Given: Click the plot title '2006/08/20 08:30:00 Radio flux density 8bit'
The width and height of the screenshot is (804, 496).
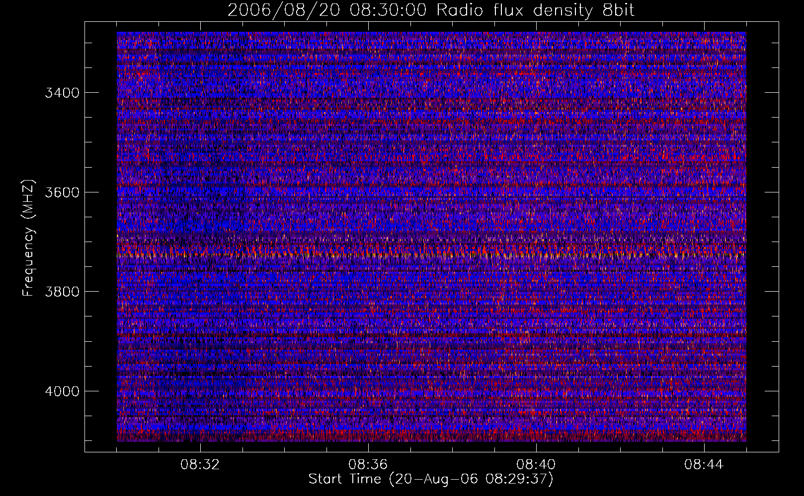Looking at the screenshot, I should (431, 11).
